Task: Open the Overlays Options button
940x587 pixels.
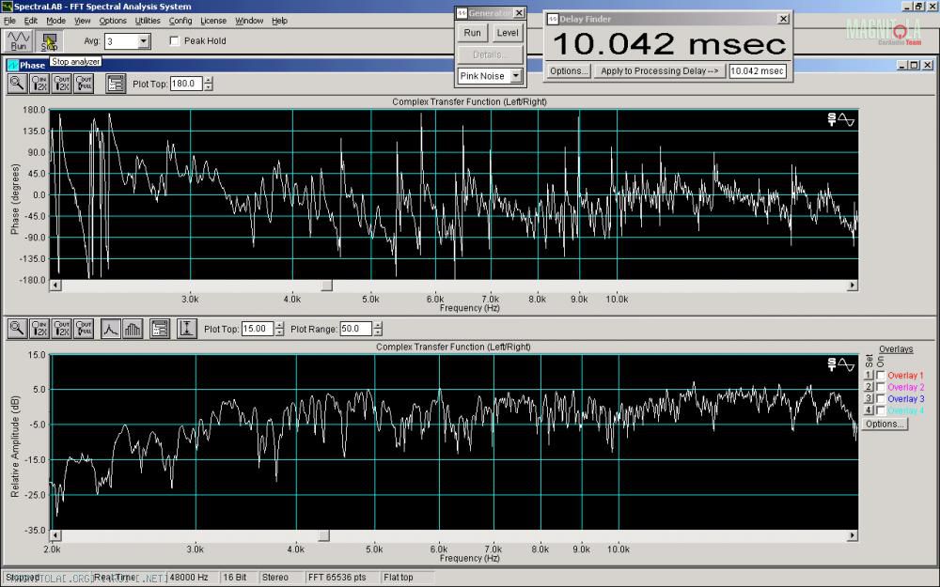Action: click(x=885, y=424)
